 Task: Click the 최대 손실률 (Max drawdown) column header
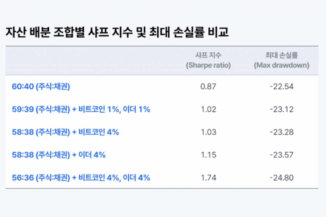(281, 60)
